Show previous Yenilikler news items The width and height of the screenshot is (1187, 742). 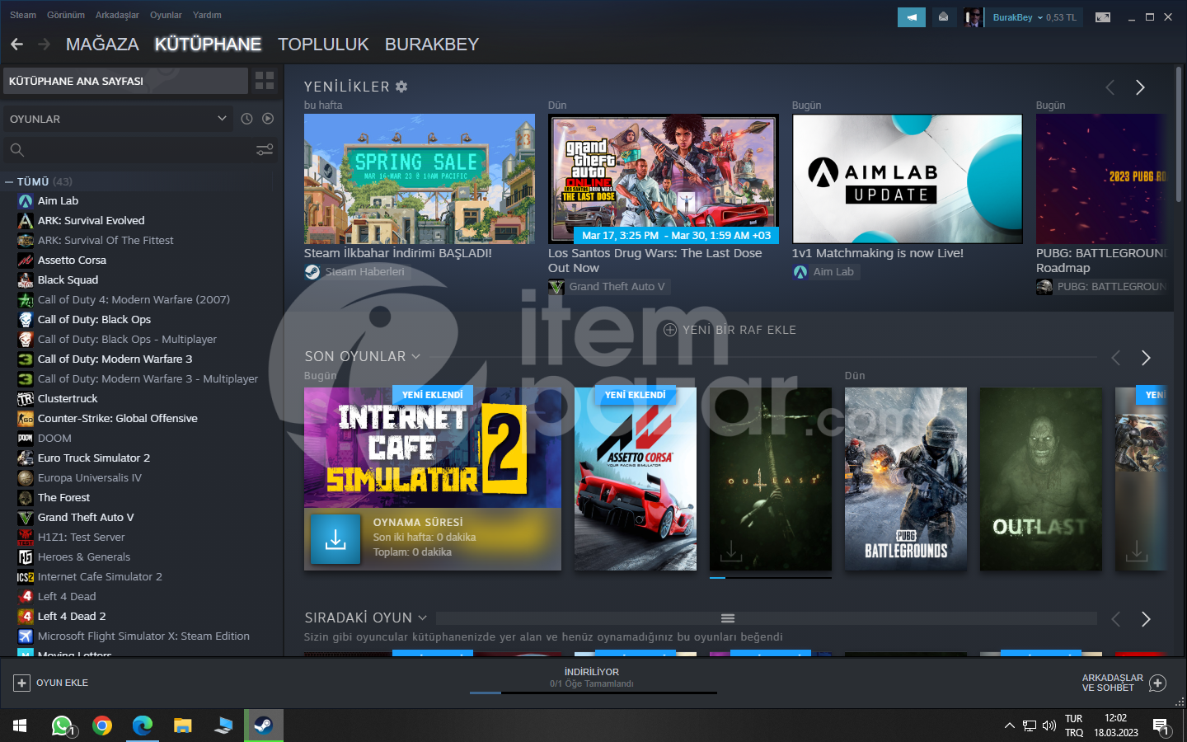click(1110, 87)
